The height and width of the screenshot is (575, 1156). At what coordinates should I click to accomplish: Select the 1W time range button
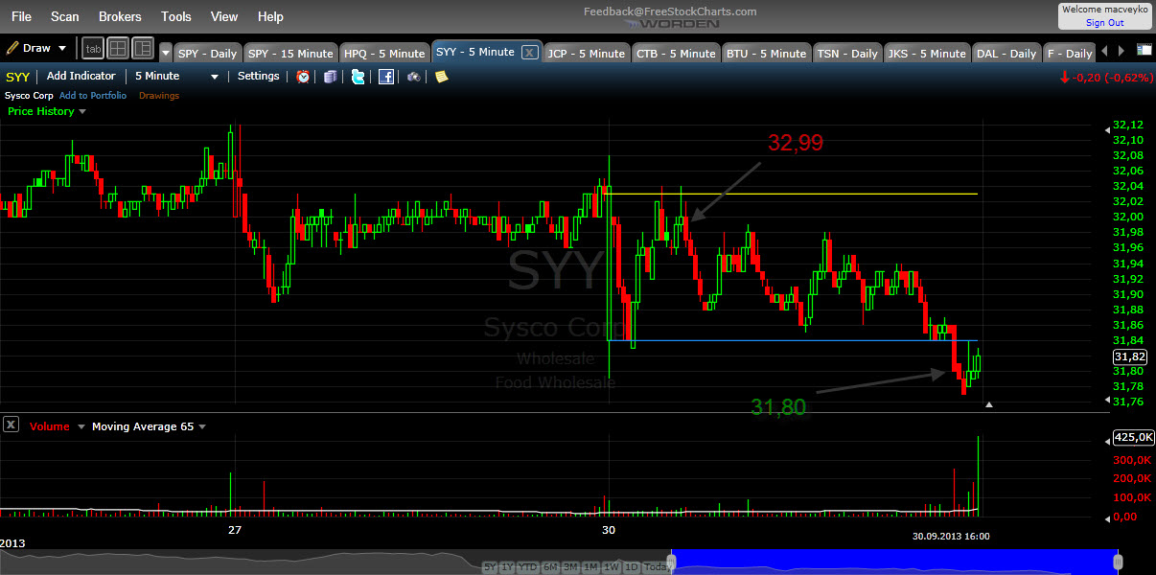pyautogui.click(x=611, y=566)
